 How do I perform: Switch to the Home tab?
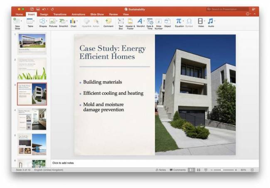click(x=19, y=14)
